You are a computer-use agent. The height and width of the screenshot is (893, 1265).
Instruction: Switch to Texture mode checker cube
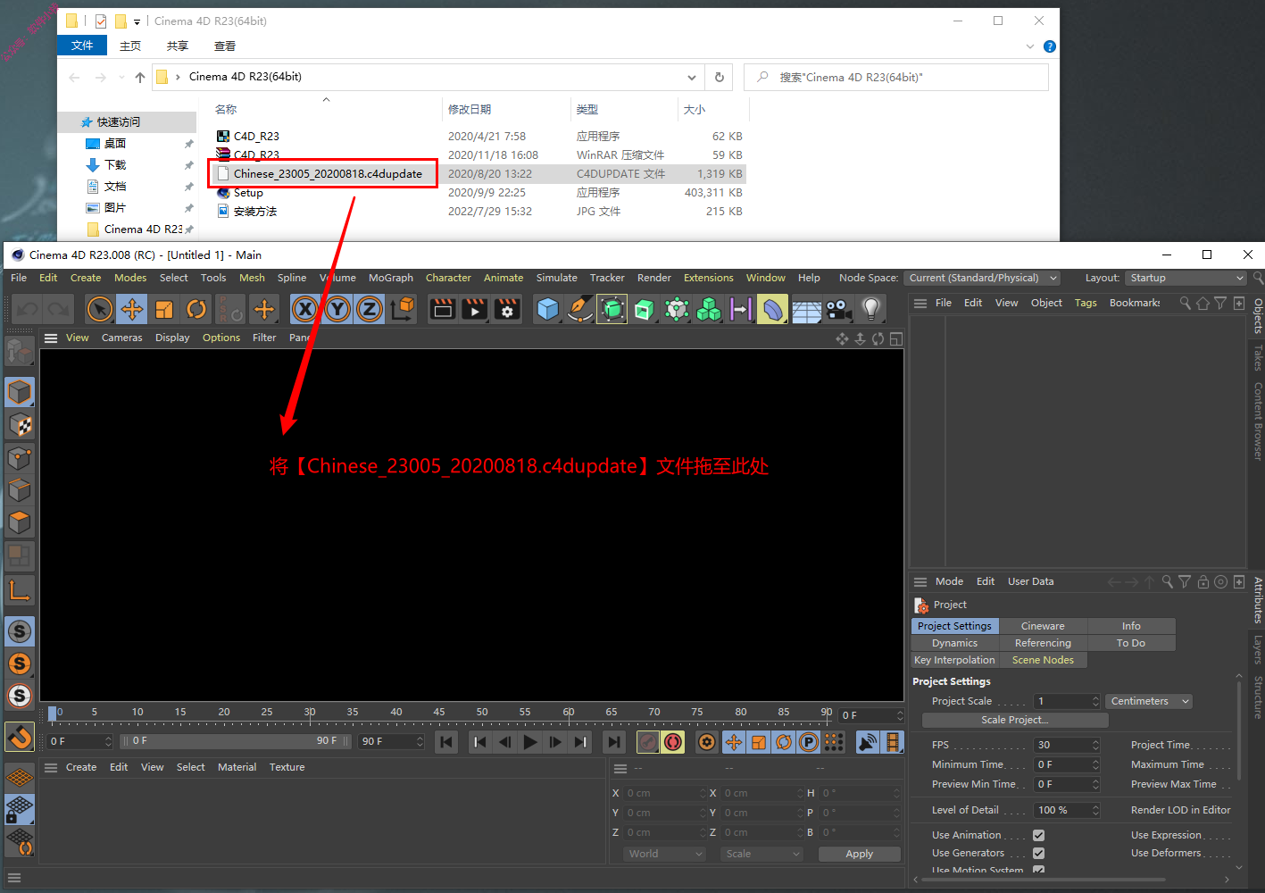click(x=20, y=425)
